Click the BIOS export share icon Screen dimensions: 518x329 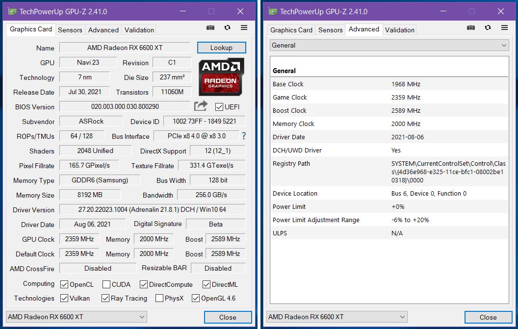coord(201,106)
